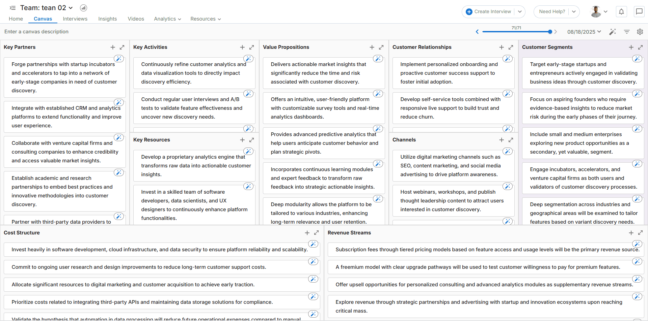Select the Canvas tab
Viewport: 648px width, 321px height.
[x=43, y=19]
